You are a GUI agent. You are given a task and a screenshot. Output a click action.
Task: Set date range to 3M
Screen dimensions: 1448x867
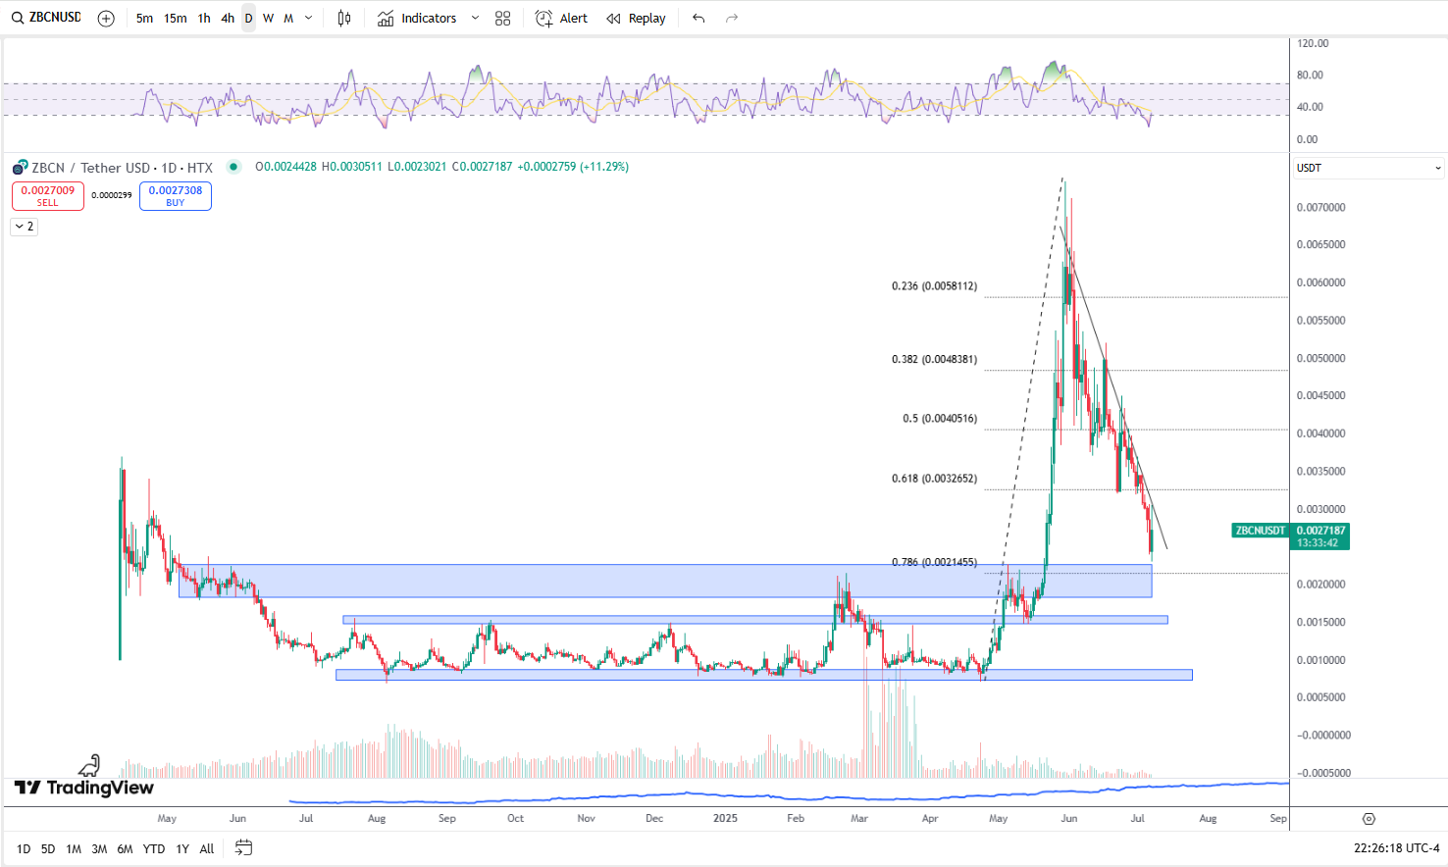(x=99, y=849)
